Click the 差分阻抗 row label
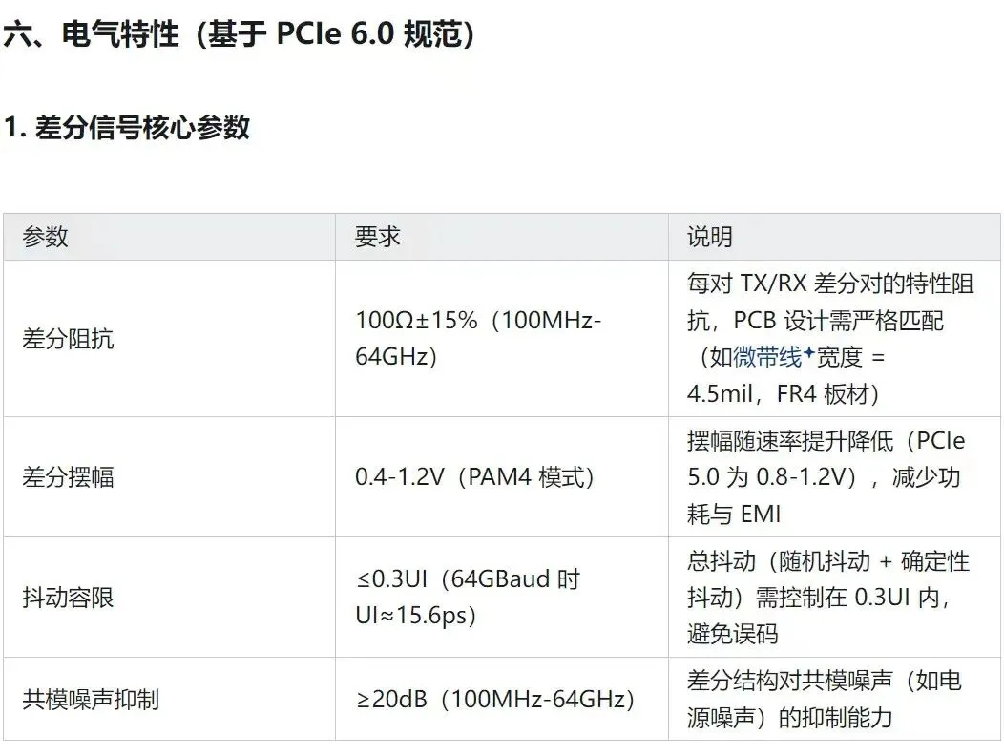Image resolution: width=1004 pixels, height=756 pixels. (68, 339)
